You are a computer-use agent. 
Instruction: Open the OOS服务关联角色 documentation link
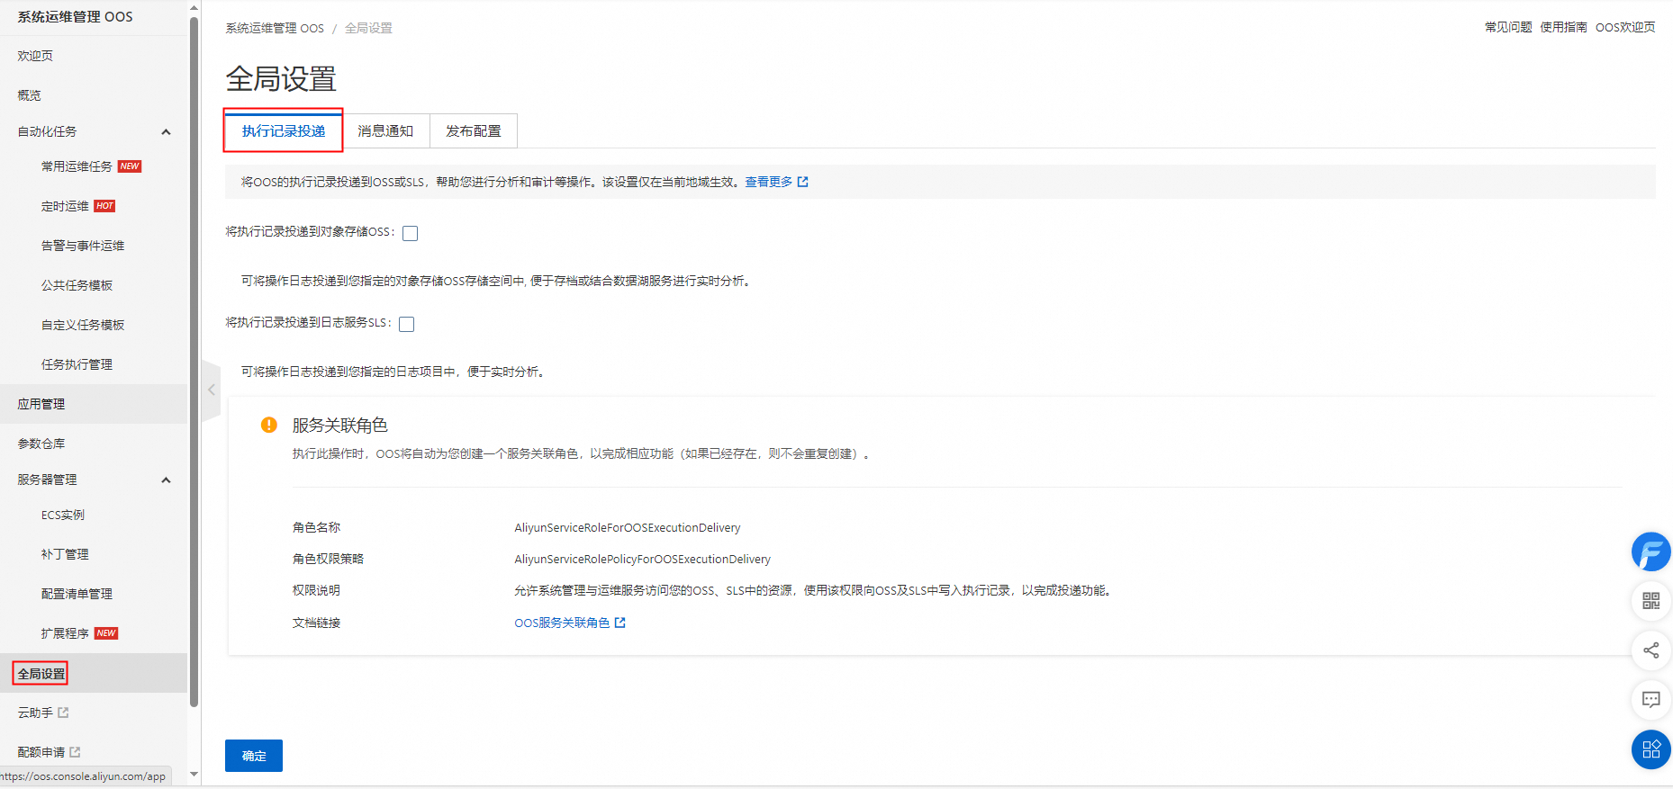562,623
